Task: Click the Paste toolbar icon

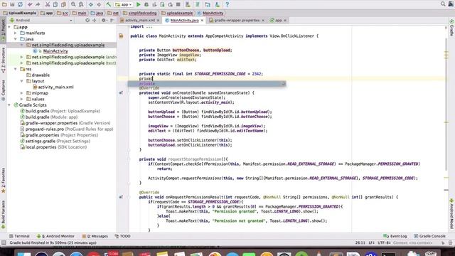Action: (63, 4)
